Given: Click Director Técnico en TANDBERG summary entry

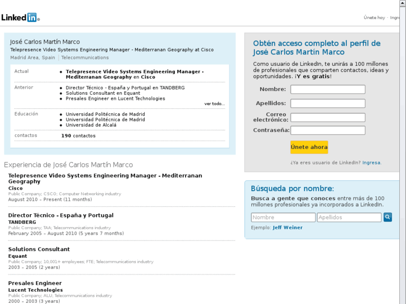Looking at the screenshot, I should click(x=125, y=88).
